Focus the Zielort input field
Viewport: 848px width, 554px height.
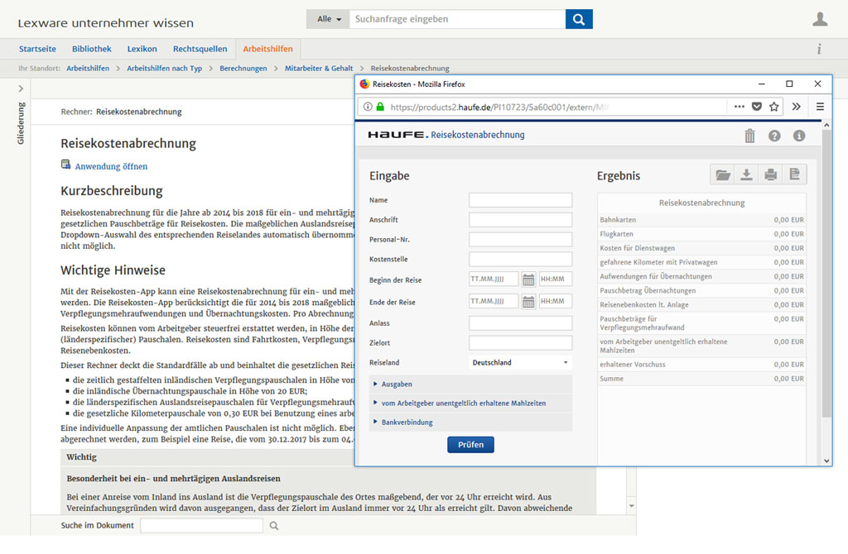coord(520,343)
